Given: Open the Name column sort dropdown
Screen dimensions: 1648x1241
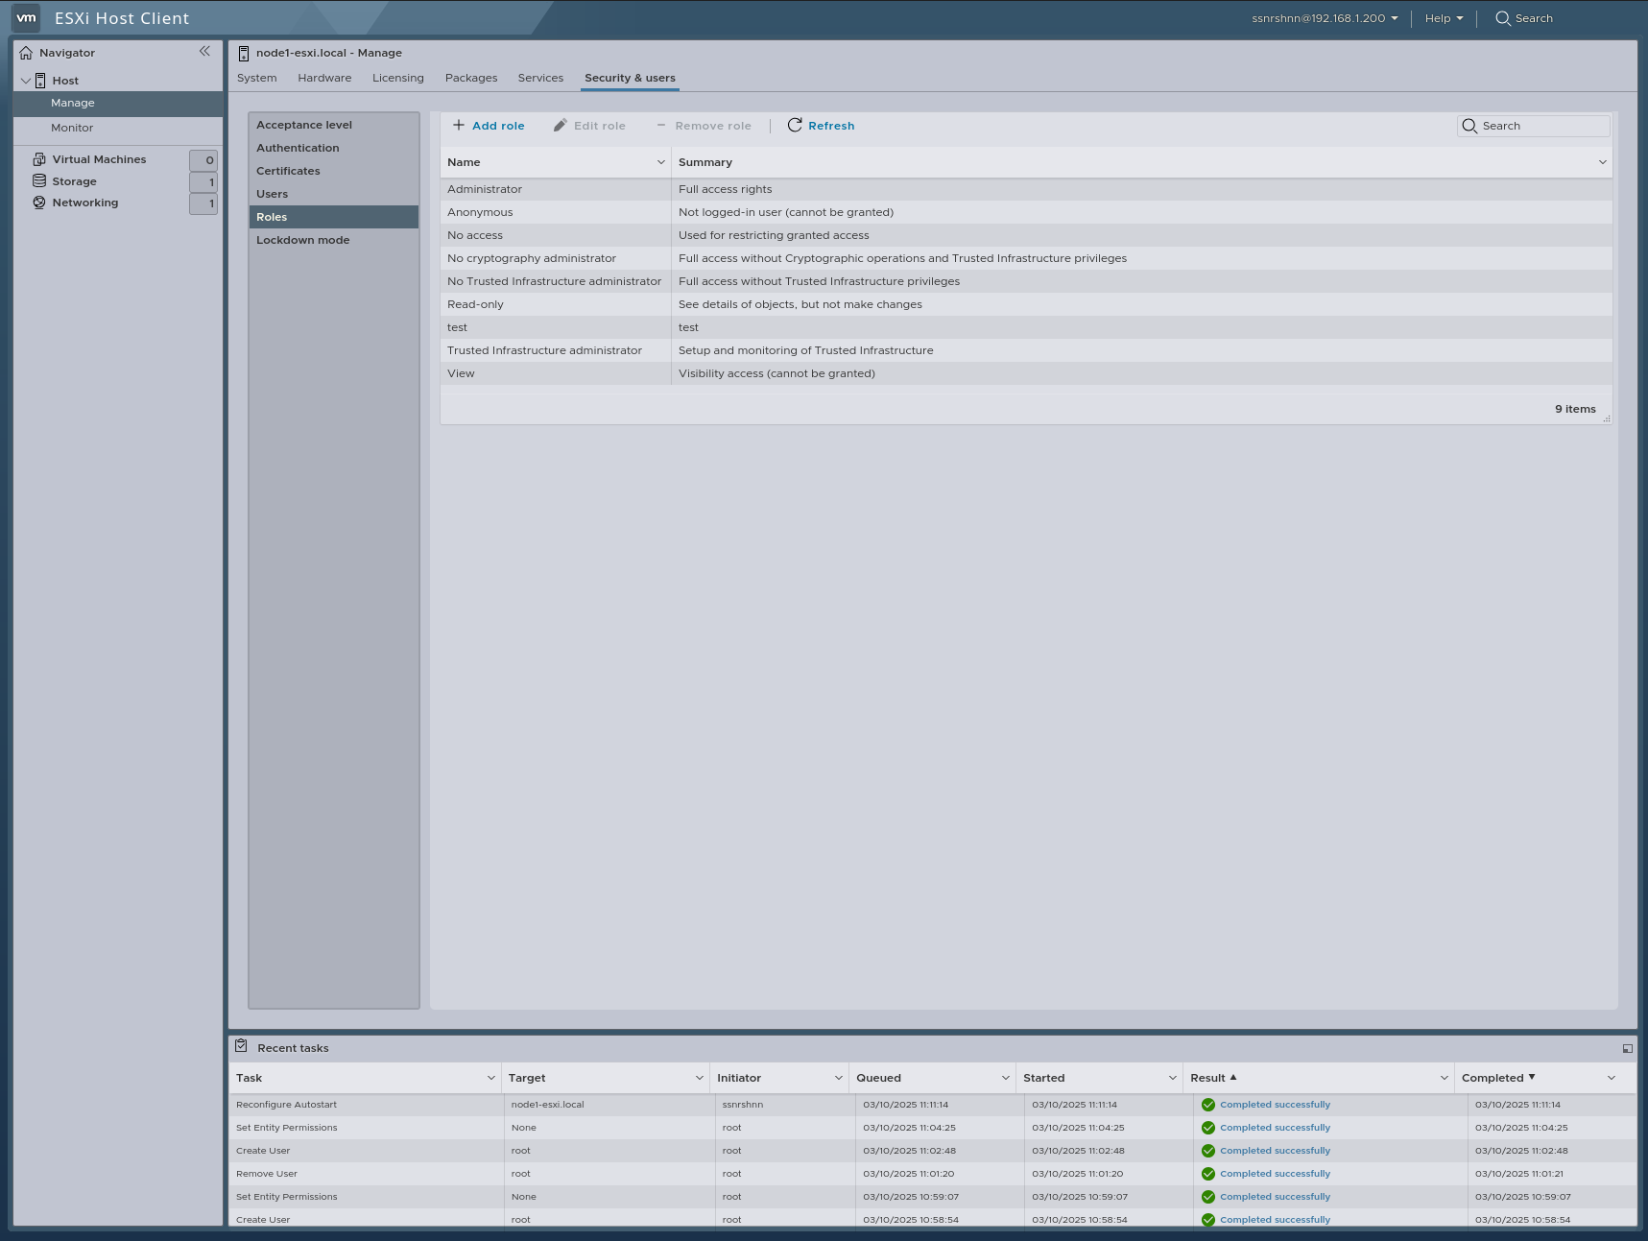Looking at the screenshot, I should coord(659,161).
